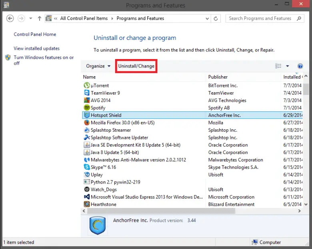Click Programs and Features breadcrumb
The image size is (312, 249).
(140, 18)
